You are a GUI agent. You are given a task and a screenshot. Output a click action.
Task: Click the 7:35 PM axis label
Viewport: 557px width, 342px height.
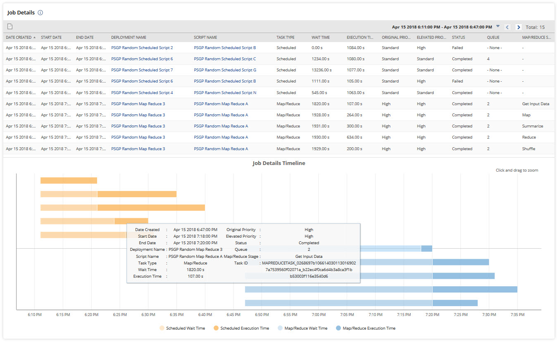[517, 315]
